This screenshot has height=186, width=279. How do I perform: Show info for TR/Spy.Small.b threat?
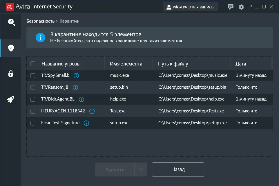point(76,76)
